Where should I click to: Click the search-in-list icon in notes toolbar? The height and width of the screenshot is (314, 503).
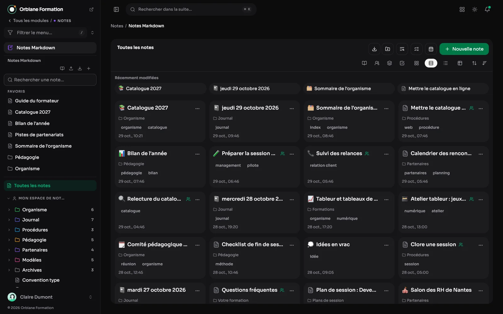pyautogui.click(x=402, y=49)
